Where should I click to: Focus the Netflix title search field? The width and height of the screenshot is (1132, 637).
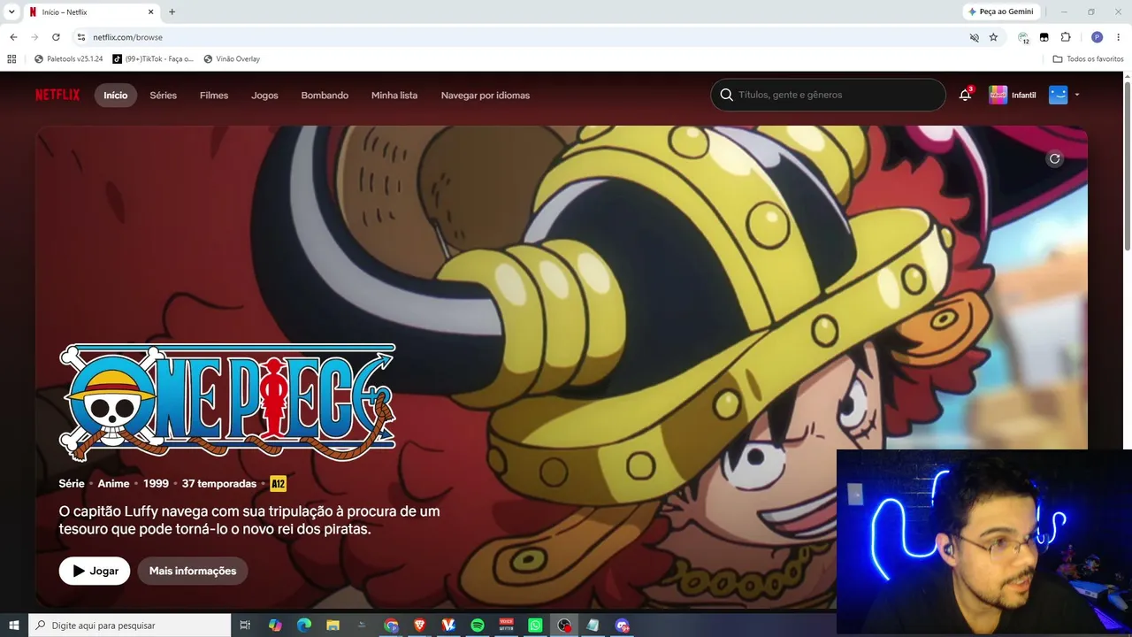pyautogui.click(x=828, y=95)
